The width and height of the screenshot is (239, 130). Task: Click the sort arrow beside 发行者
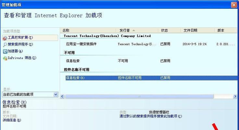click(134, 31)
